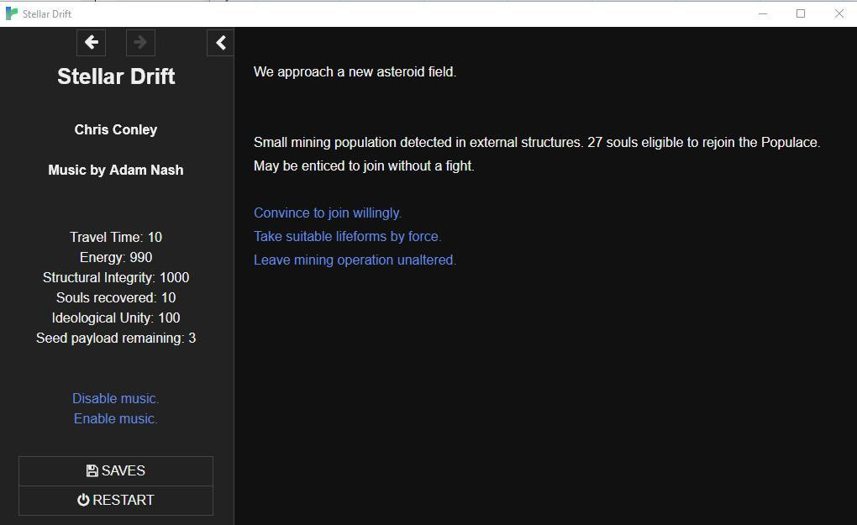This screenshot has width=857, height=525.
Task: Click the 'Stellar Drift' sidebar title
Action: (x=116, y=76)
